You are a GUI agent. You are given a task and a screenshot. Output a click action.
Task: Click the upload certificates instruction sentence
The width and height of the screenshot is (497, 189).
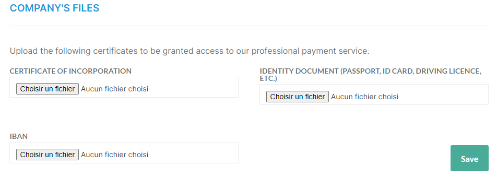point(190,51)
